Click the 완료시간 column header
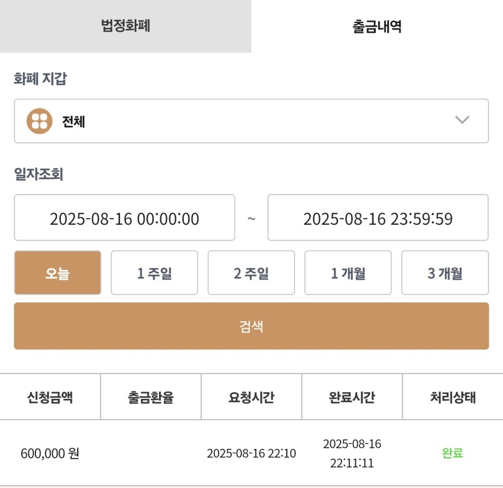The height and width of the screenshot is (488, 503). [x=352, y=397]
